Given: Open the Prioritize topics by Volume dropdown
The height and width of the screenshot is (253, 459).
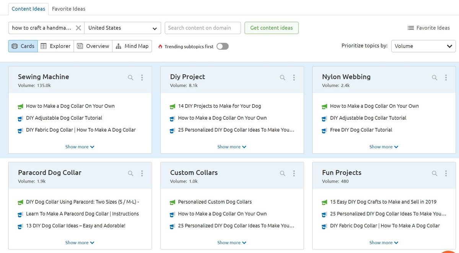Looking at the screenshot, I should [423, 46].
